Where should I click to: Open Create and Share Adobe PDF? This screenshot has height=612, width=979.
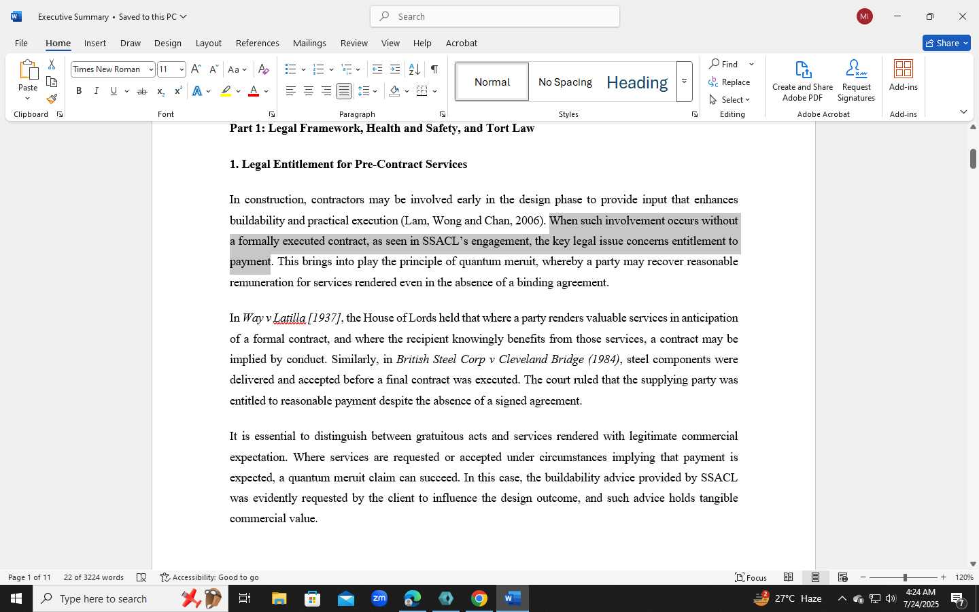803,81
